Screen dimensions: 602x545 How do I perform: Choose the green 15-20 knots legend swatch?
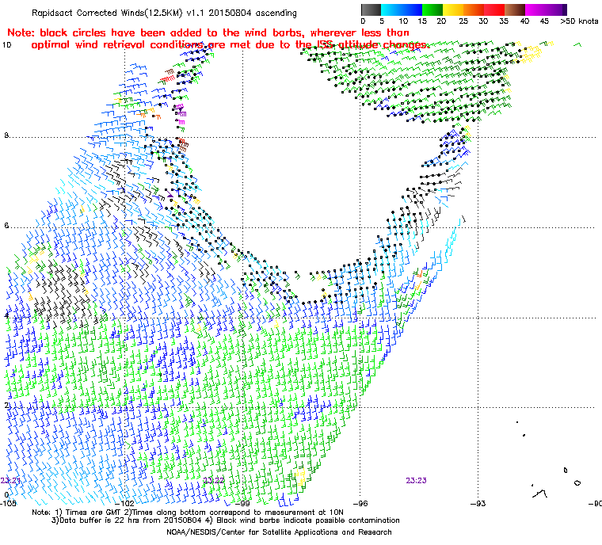tap(432, 10)
